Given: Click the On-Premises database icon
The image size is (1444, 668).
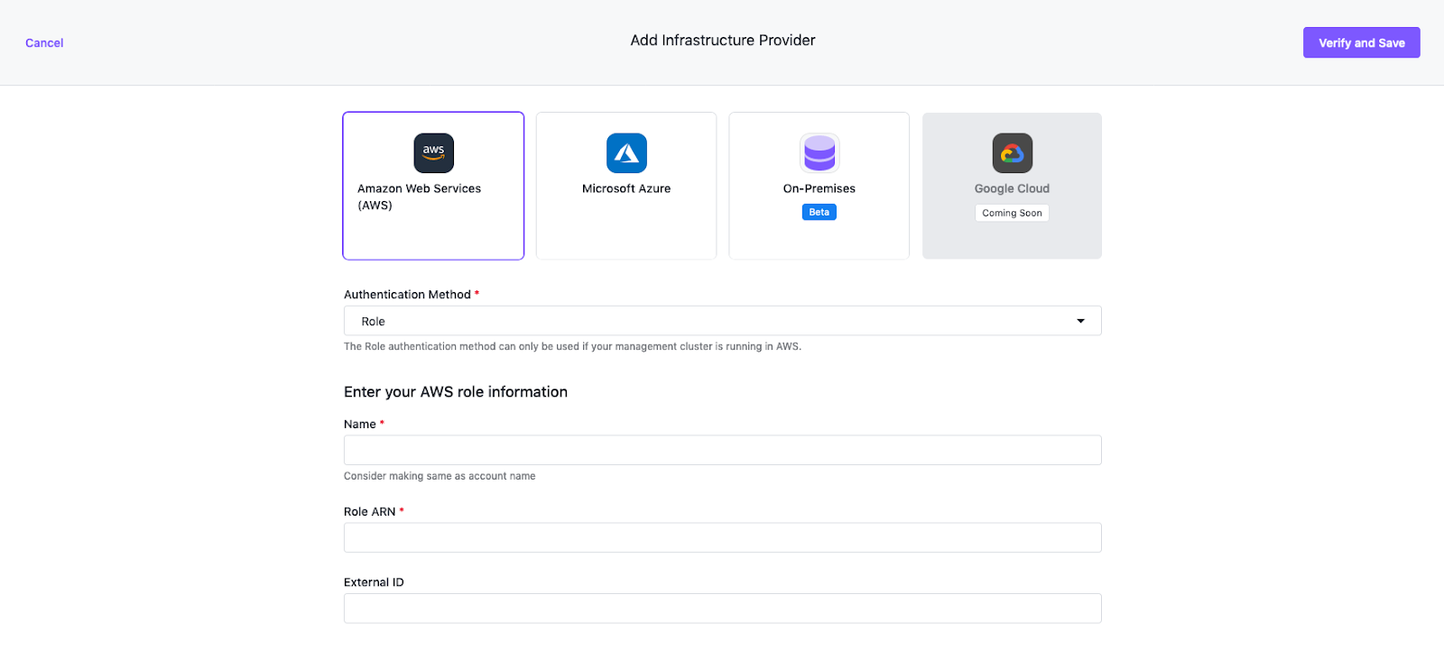Looking at the screenshot, I should [x=819, y=153].
